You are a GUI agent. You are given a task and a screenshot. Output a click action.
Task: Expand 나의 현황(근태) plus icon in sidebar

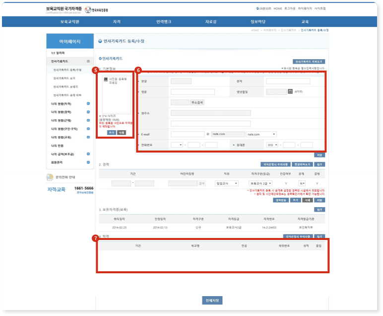(88, 121)
